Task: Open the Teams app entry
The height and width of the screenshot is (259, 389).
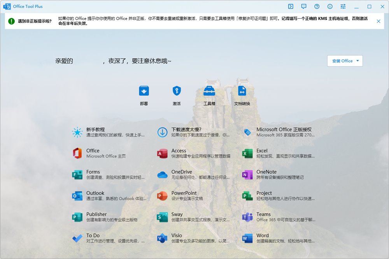Action: point(263,214)
